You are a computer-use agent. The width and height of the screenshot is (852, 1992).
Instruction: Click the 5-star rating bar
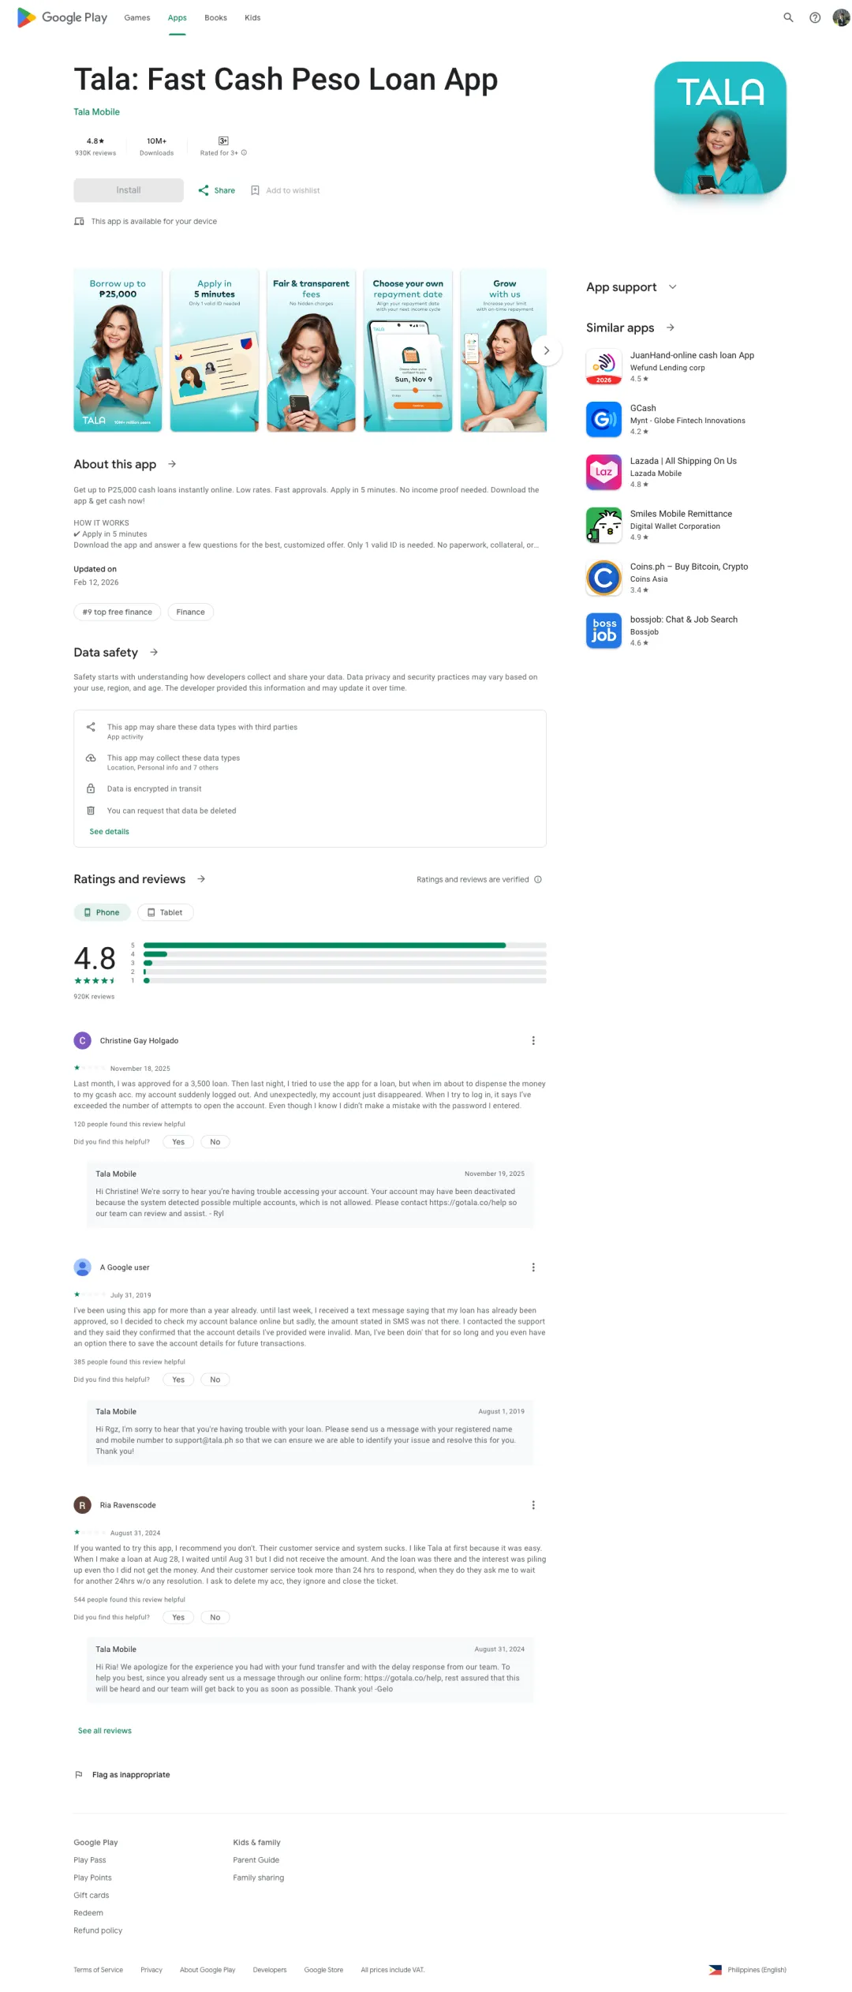[345, 945]
